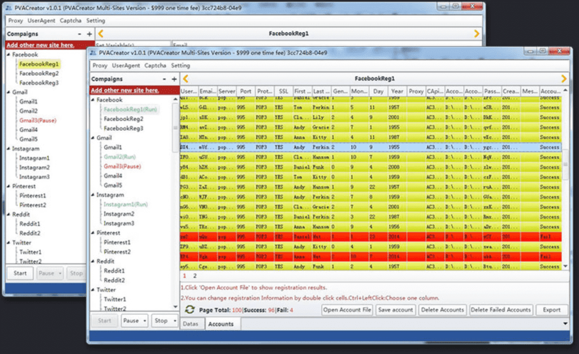This screenshot has height=354, width=579.
Task: Click the Day column header
Action: (378, 91)
